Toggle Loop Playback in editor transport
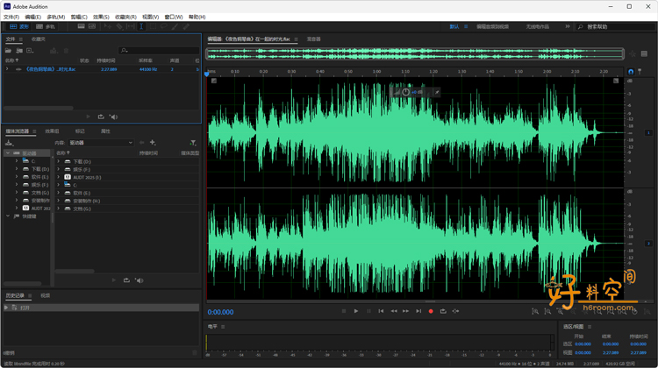Screen dimensions: 658x368 pyautogui.click(x=443, y=311)
